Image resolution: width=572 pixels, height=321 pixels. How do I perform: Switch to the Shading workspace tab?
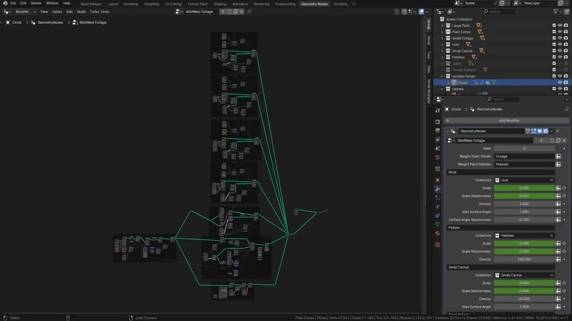tap(220, 4)
